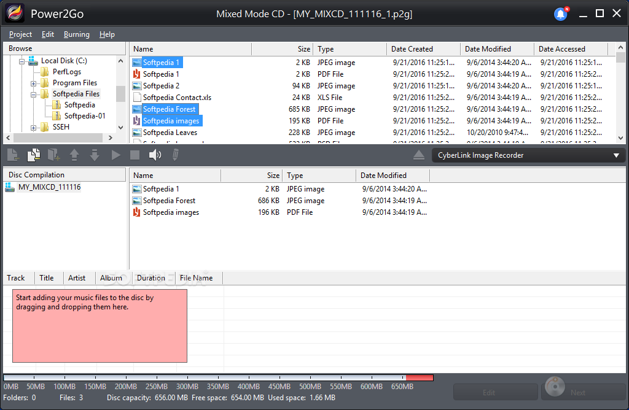Click the PerfLogs folder icon
The image size is (629, 410).
click(x=45, y=72)
